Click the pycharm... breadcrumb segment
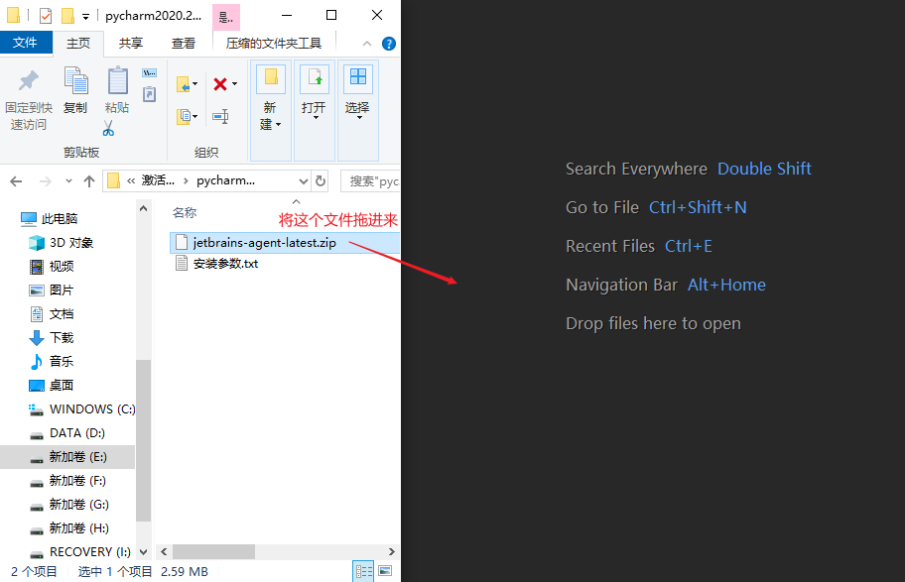The width and height of the screenshot is (905, 582). pyautogui.click(x=225, y=180)
